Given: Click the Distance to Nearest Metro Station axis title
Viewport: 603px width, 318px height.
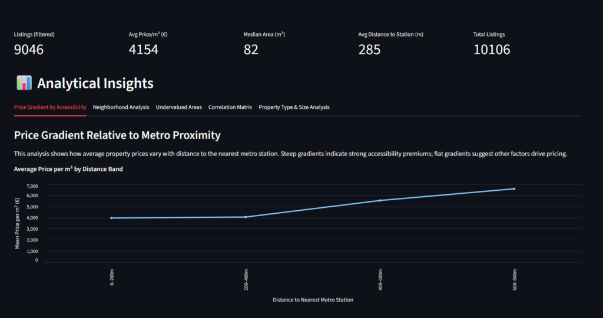Looking at the screenshot, I should click(313, 300).
